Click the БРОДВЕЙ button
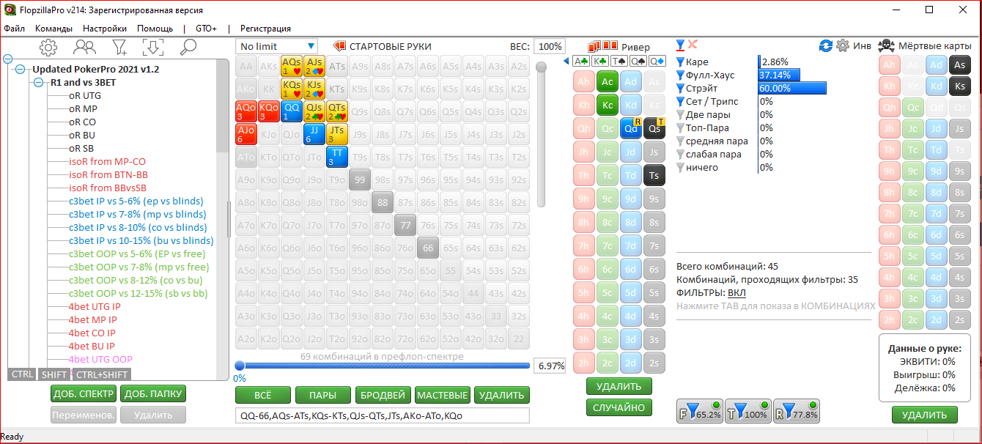Screen dimensions: 982x444 [383, 395]
